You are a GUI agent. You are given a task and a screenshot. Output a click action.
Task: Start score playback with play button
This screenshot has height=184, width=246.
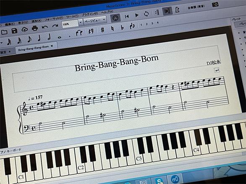click(137, 15)
